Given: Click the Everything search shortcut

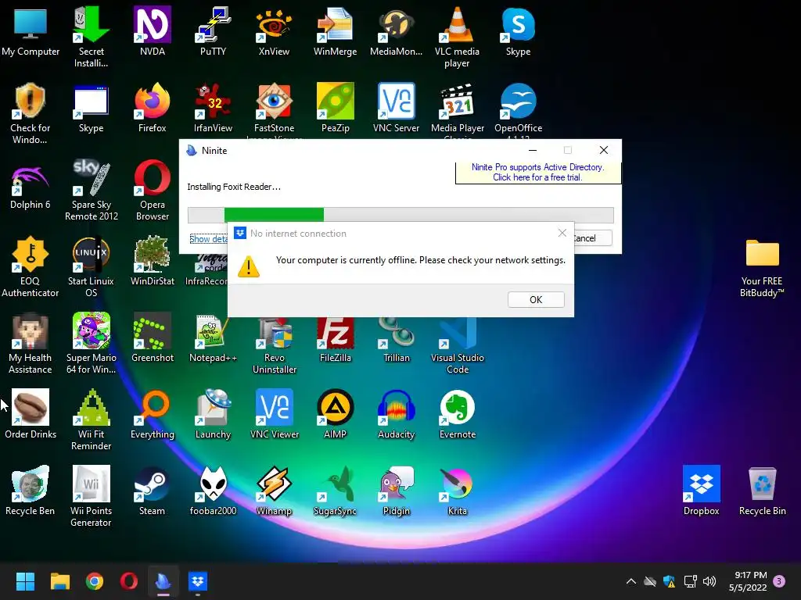Looking at the screenshot, I should (x=153, y=414).
